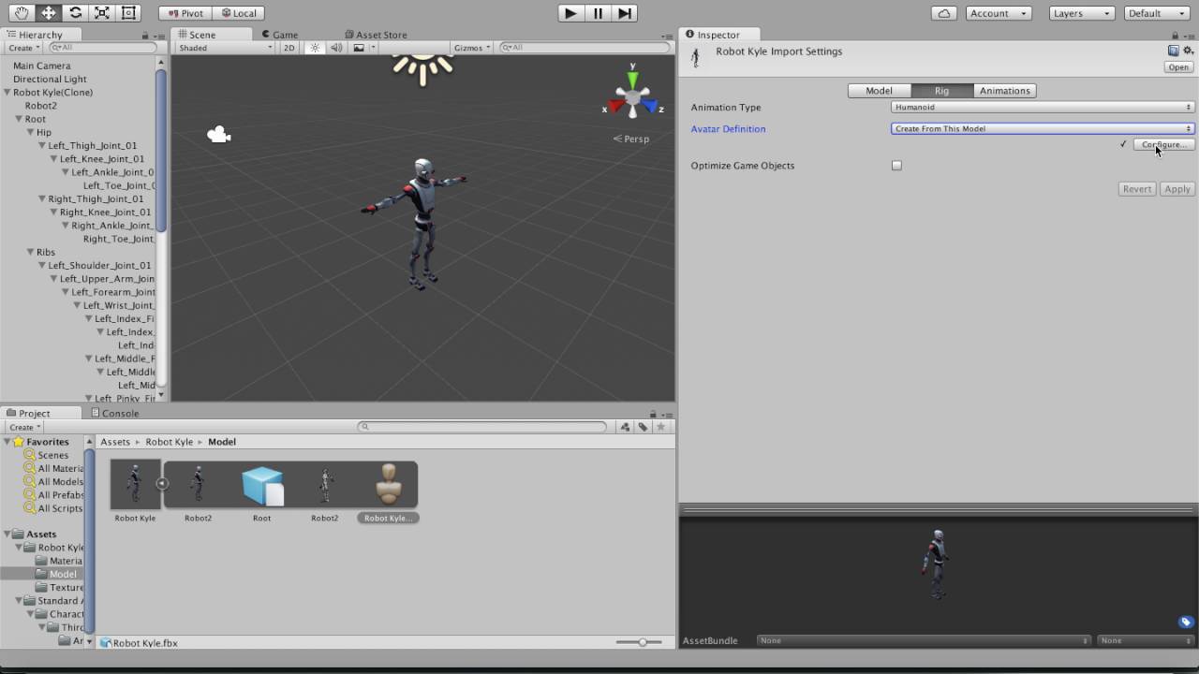Switch to the Animations tab in Inspector
This screenshot has height=674, width=1199.
coord(1004,90)
